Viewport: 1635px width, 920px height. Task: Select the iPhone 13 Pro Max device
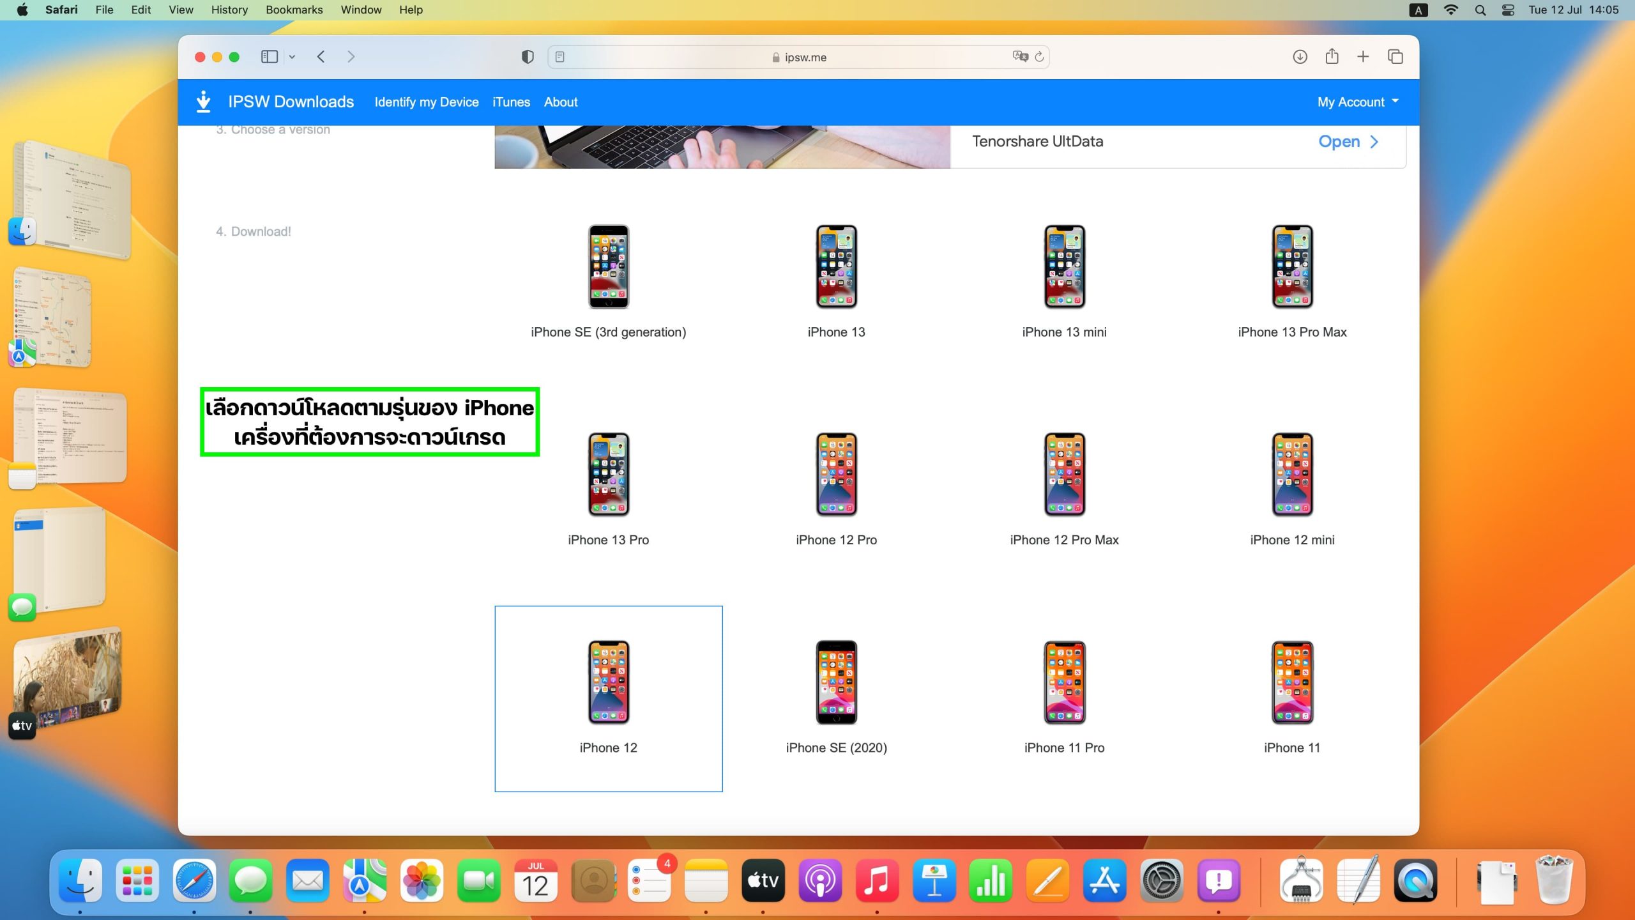click(x=1291, y=281)
